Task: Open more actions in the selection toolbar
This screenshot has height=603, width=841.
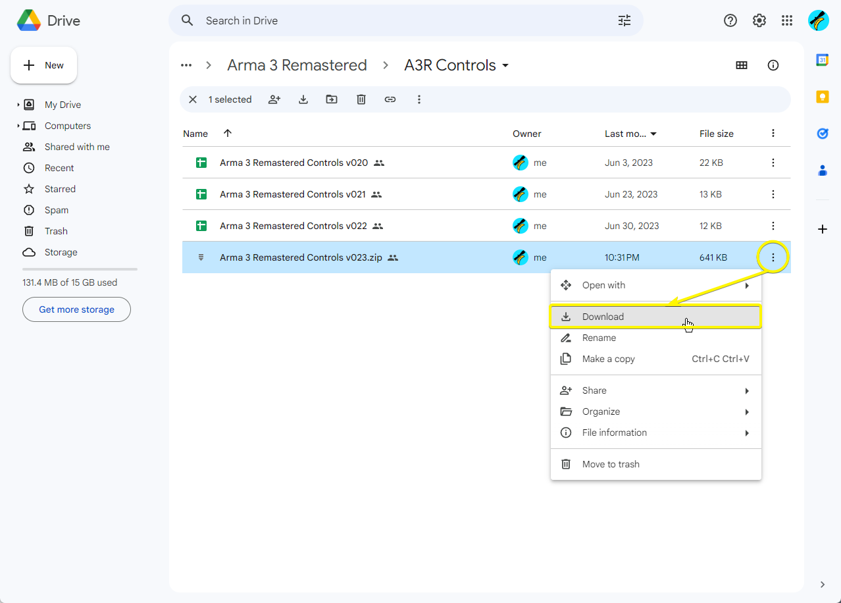Action: coord(419,99)
